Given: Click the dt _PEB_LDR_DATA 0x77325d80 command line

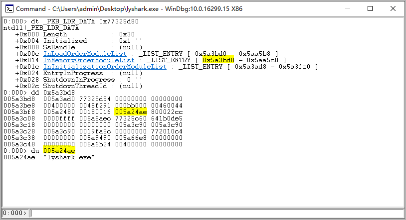Looking at the screenshot, I should [x=71, y=21].
